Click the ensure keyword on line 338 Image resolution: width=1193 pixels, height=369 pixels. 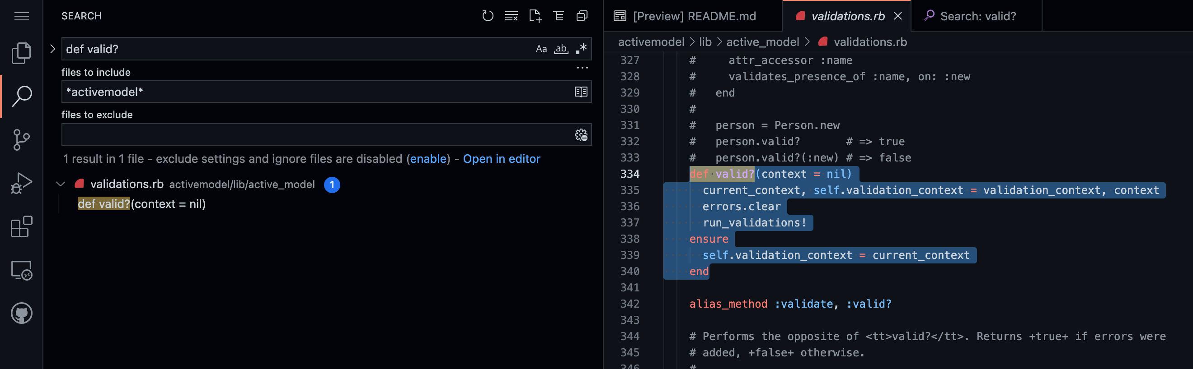click(x=709, y=239)
